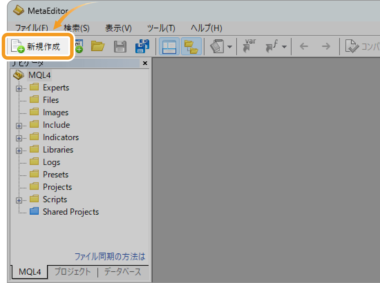
Task: Click the Save floppy disk icon
Action: [x=120, y=47]
